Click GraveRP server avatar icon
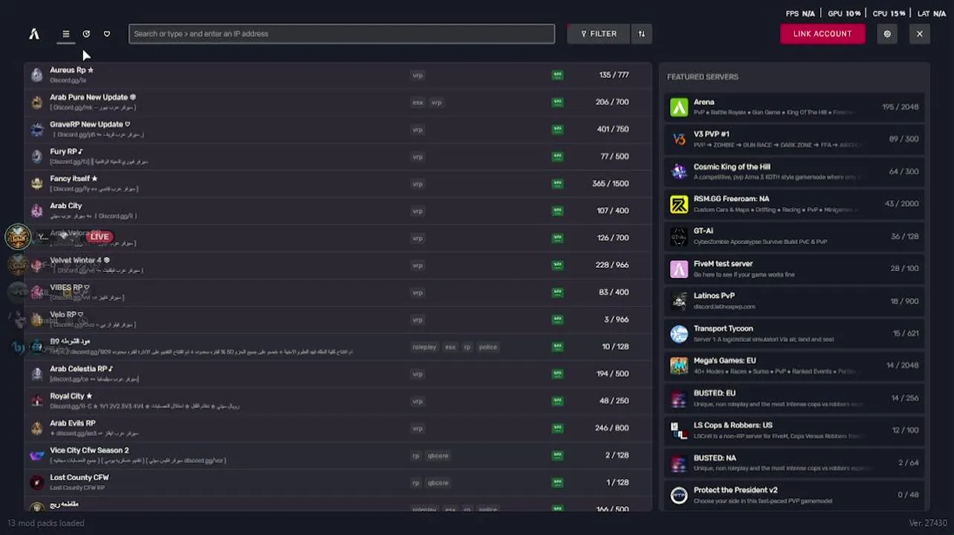 pos(37,129)
